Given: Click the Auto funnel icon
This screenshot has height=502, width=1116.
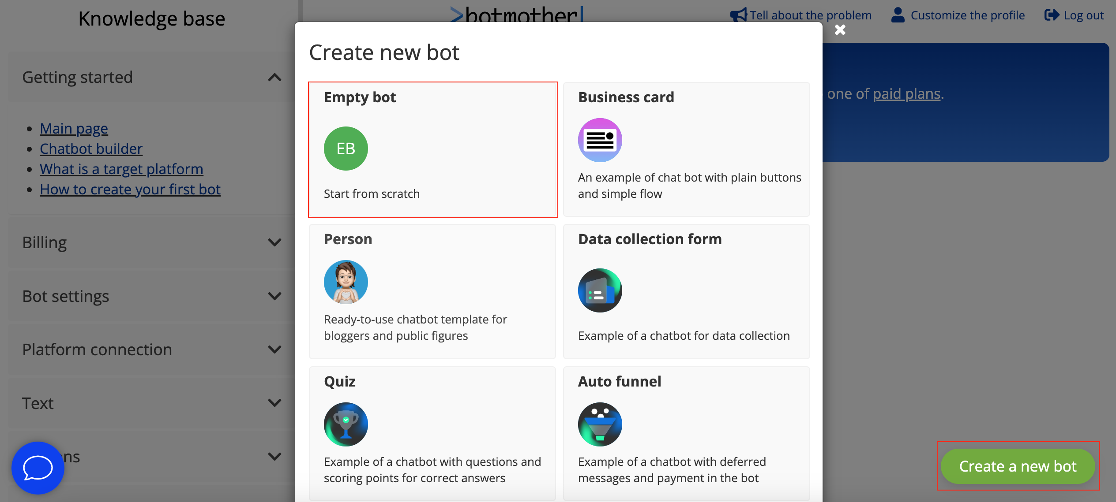Looking at the screenshot, I should pyautogui.click(x=599, y=424).
